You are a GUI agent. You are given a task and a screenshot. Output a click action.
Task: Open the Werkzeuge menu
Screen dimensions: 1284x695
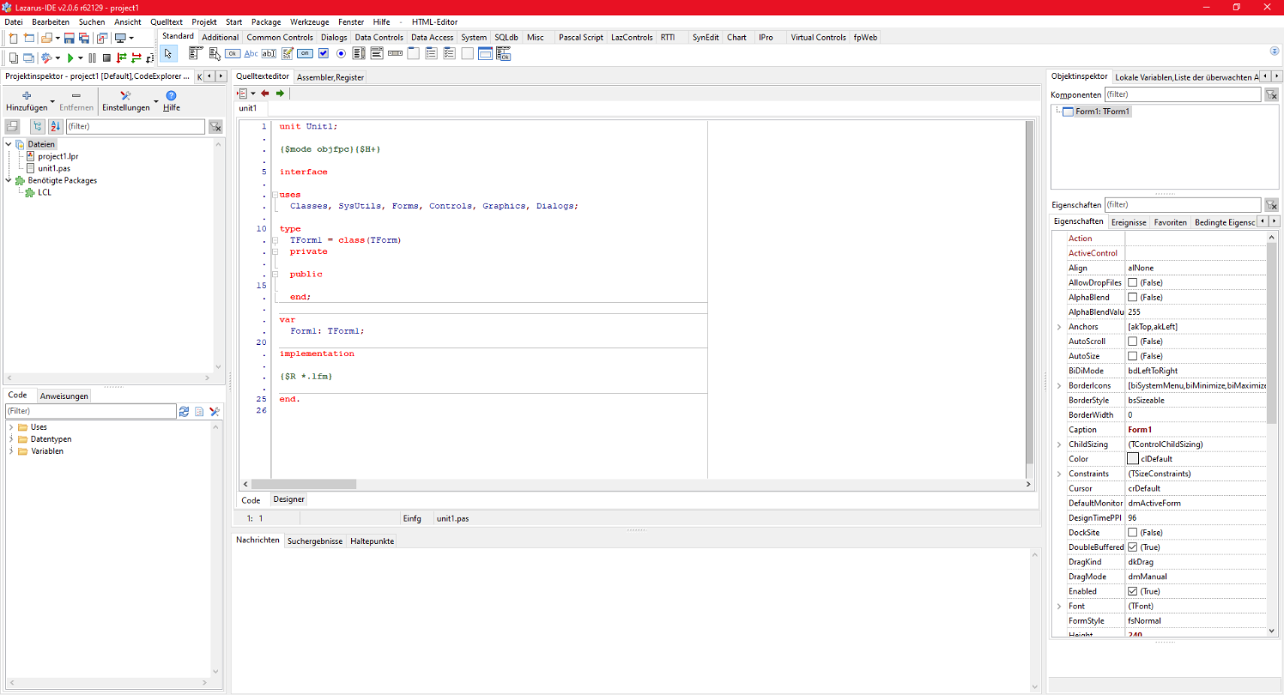308,21
